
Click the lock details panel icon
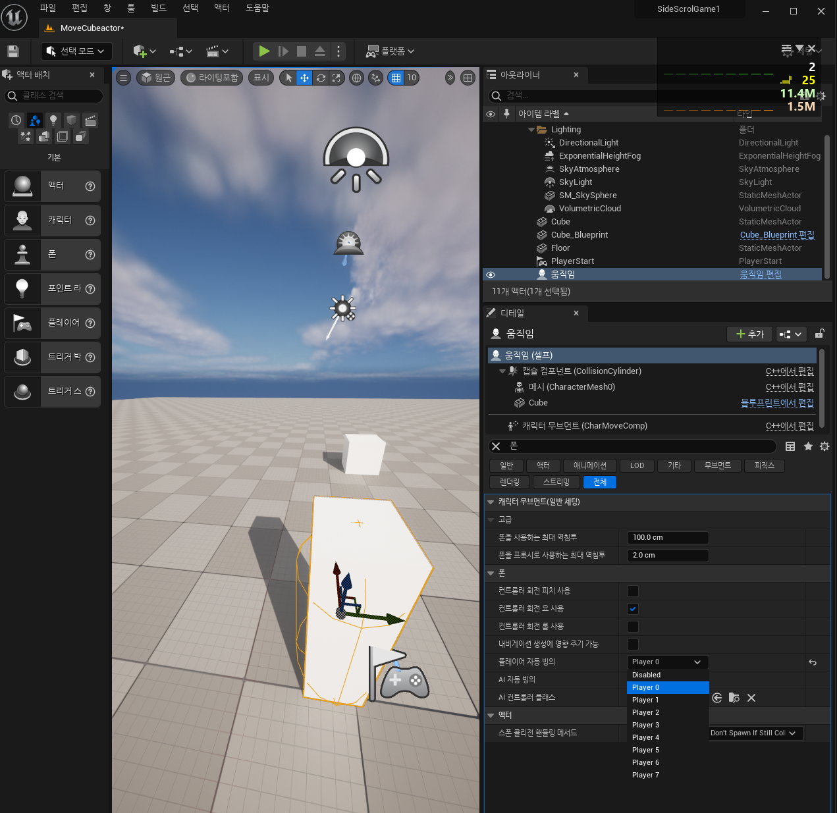820,334
